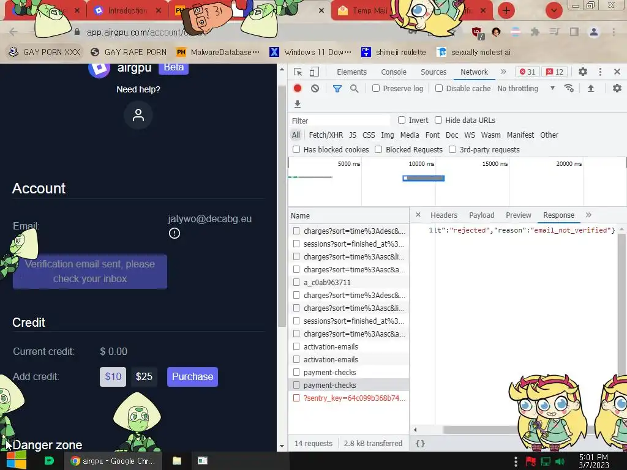Select the $25 credit amount
The width and height of the screenshot is (627, 470).
144,377
